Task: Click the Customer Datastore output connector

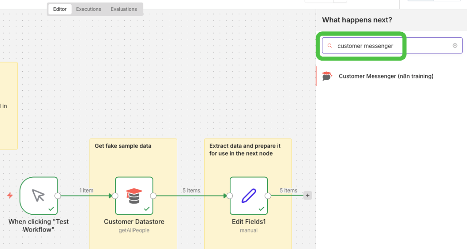Action: [x=153, y=196]
